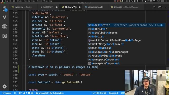169x95 pixels.
Task: Click the Open Changes icon in editor toolbar
Action: [x=154, y=7]
